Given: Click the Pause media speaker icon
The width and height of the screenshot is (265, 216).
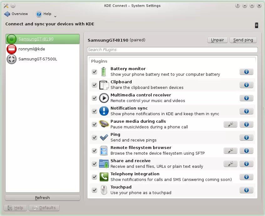Looking at the screenshot, I should click(x=104, y=124).
